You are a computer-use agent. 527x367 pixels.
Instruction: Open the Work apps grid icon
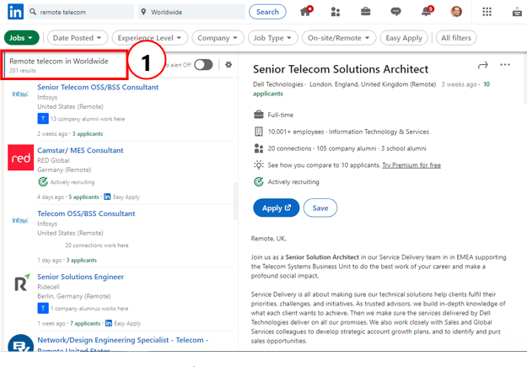coord(487,12)
